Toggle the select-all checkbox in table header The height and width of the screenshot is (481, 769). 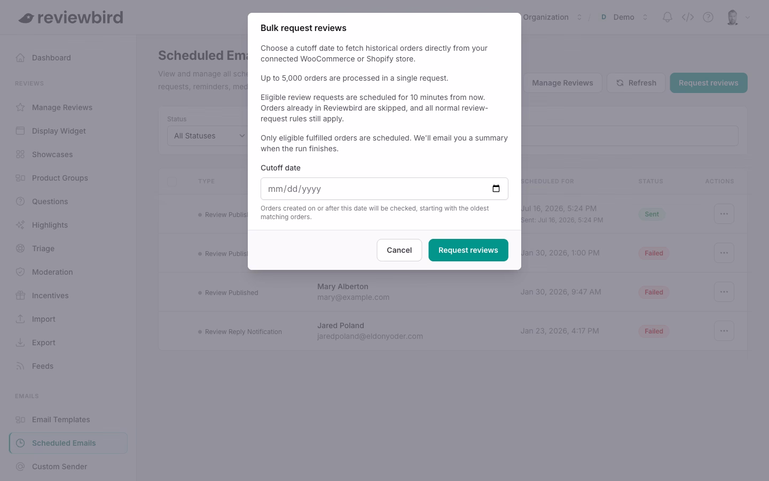click(172, 182)
